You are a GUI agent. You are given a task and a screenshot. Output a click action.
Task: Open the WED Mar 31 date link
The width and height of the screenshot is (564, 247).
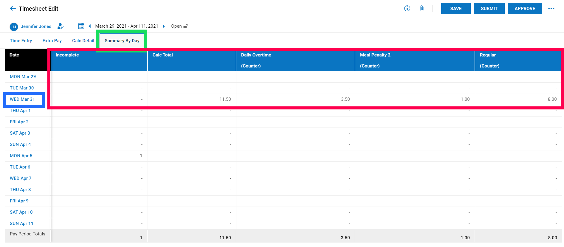click(22, 99)
